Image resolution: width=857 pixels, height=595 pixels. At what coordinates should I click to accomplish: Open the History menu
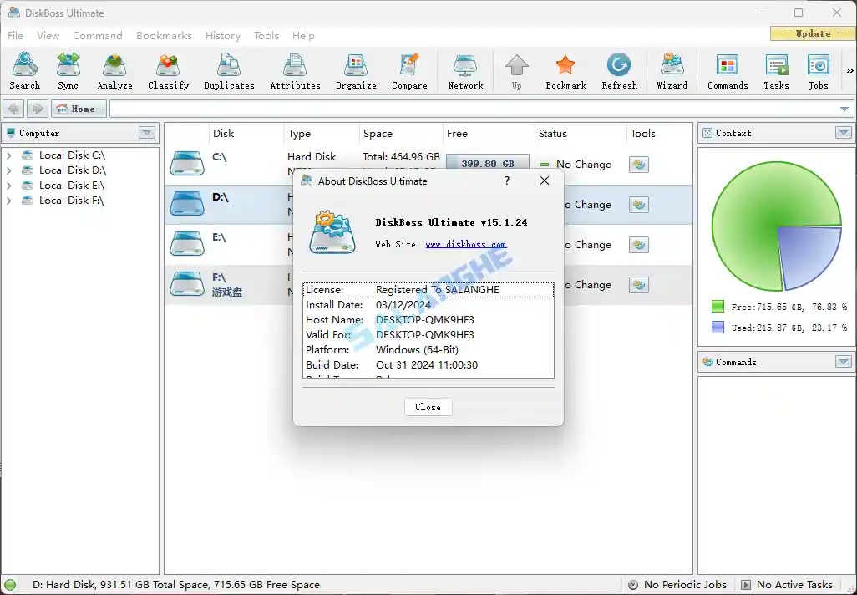coord(223,36)
